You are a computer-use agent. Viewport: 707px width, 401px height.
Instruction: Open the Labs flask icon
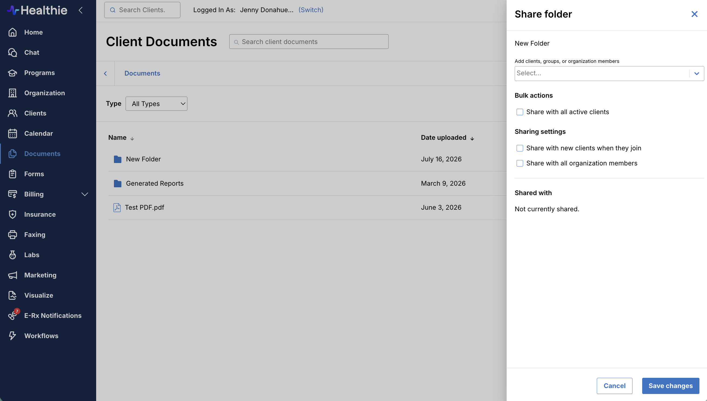(x=12, y=255)
